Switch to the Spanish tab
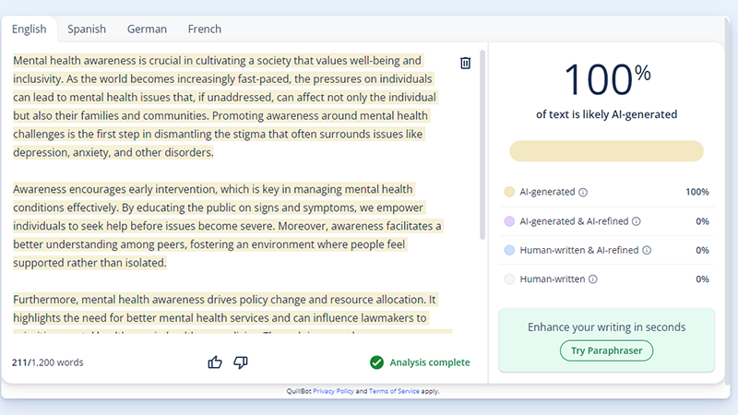Screen dimensions: 738x415 87,29
